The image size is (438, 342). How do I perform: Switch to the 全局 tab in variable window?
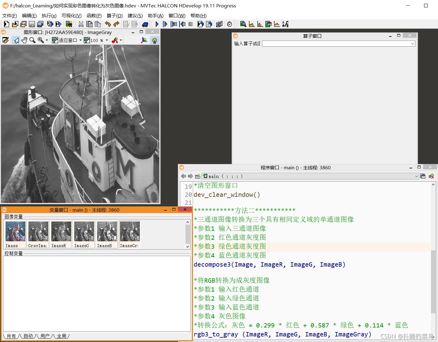(x=62, y=336)
